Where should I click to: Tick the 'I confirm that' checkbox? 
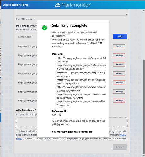pos(18,131)
